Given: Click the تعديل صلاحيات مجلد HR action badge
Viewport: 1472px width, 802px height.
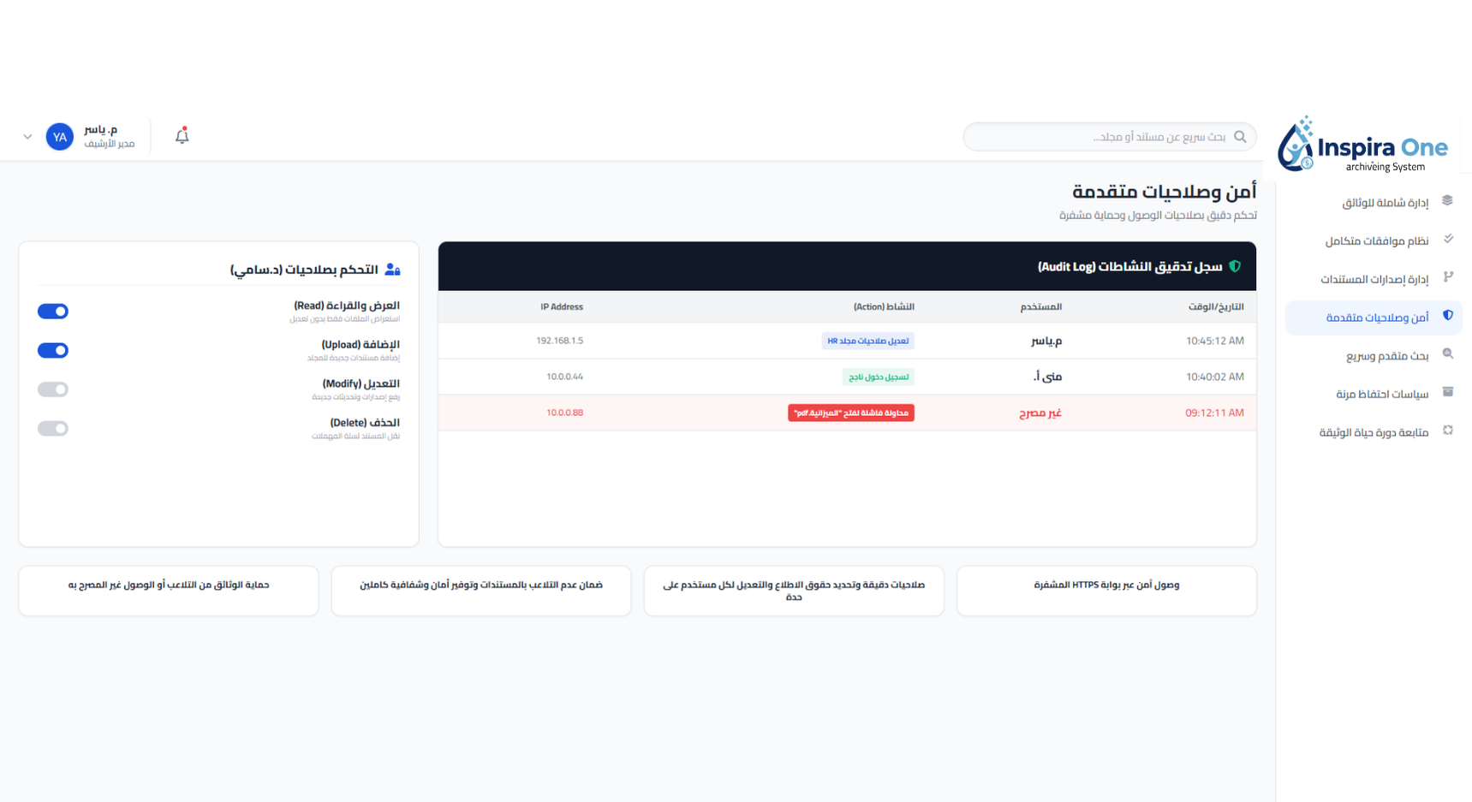Looking at the screenshot, I should point(867,341).
